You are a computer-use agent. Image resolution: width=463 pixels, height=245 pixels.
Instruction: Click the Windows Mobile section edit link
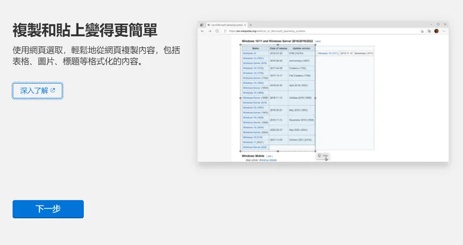(x=269, y=156)
